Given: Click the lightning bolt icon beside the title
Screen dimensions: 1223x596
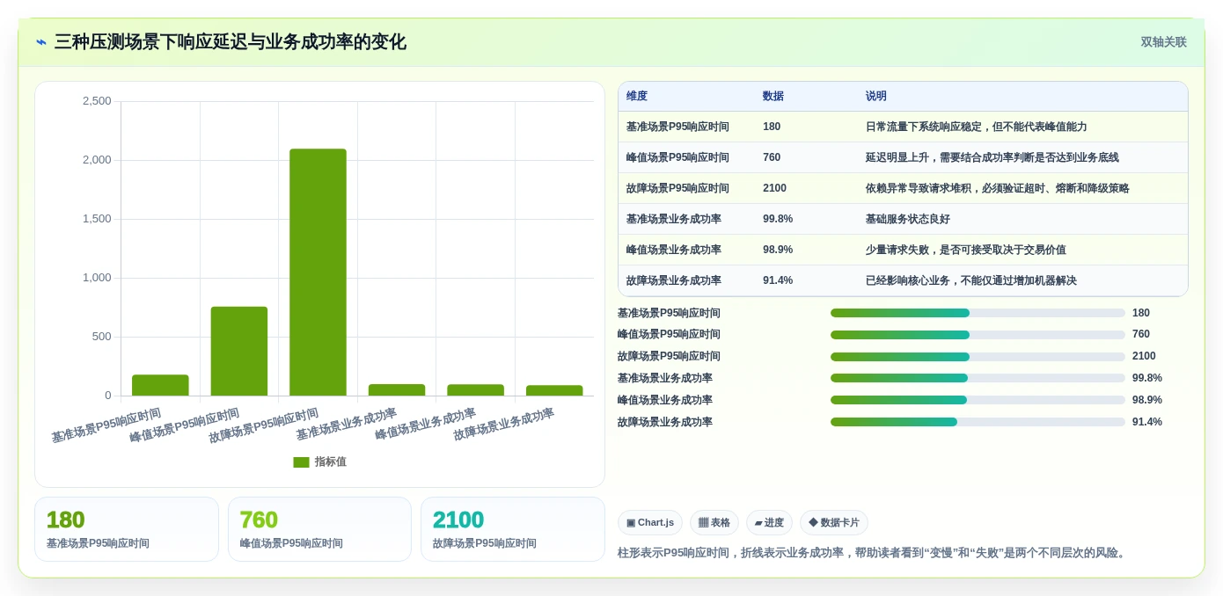Looking at the screenshot, I should click(41, 42).
